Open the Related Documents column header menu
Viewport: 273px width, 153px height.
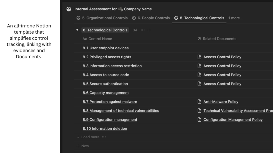(217, 39)
